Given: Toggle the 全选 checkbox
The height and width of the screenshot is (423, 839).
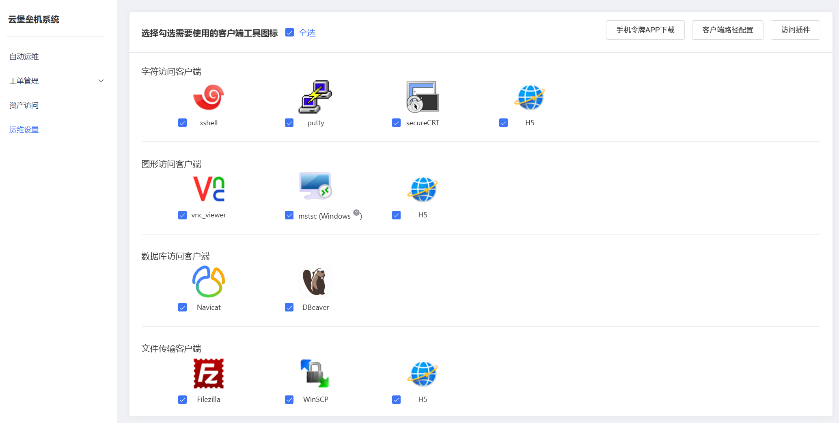Looking at the screenshot, I should (x=289, y=32).
